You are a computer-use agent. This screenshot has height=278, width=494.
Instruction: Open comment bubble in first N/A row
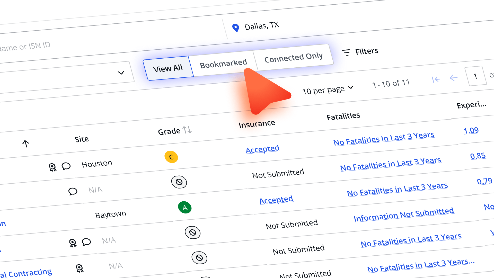[73, 191]
